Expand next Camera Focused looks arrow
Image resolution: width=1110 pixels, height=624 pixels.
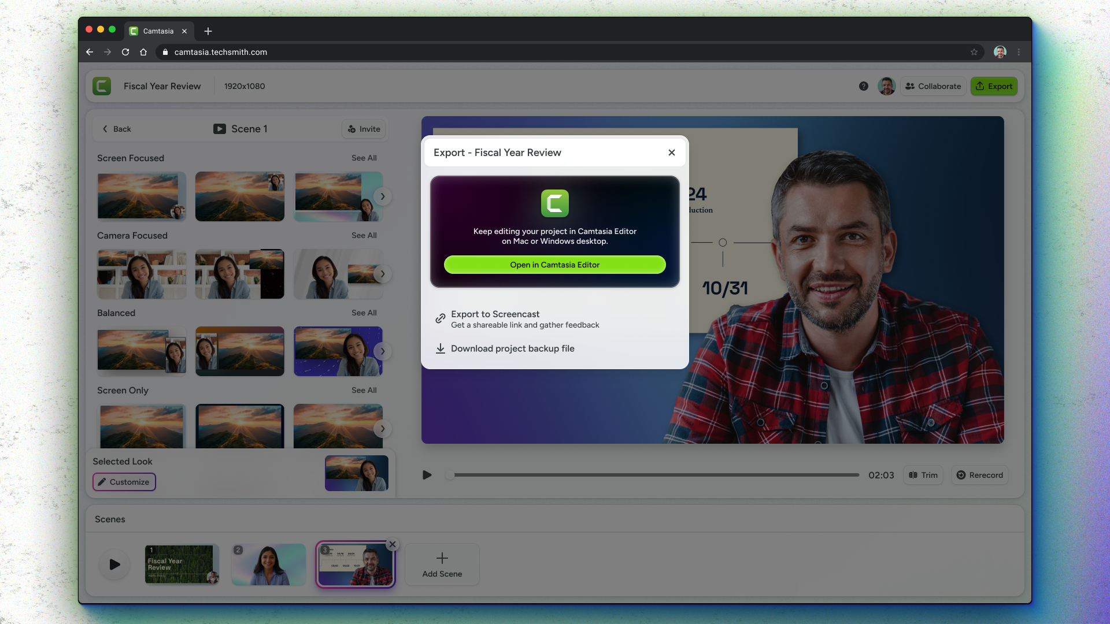[383, 274]
